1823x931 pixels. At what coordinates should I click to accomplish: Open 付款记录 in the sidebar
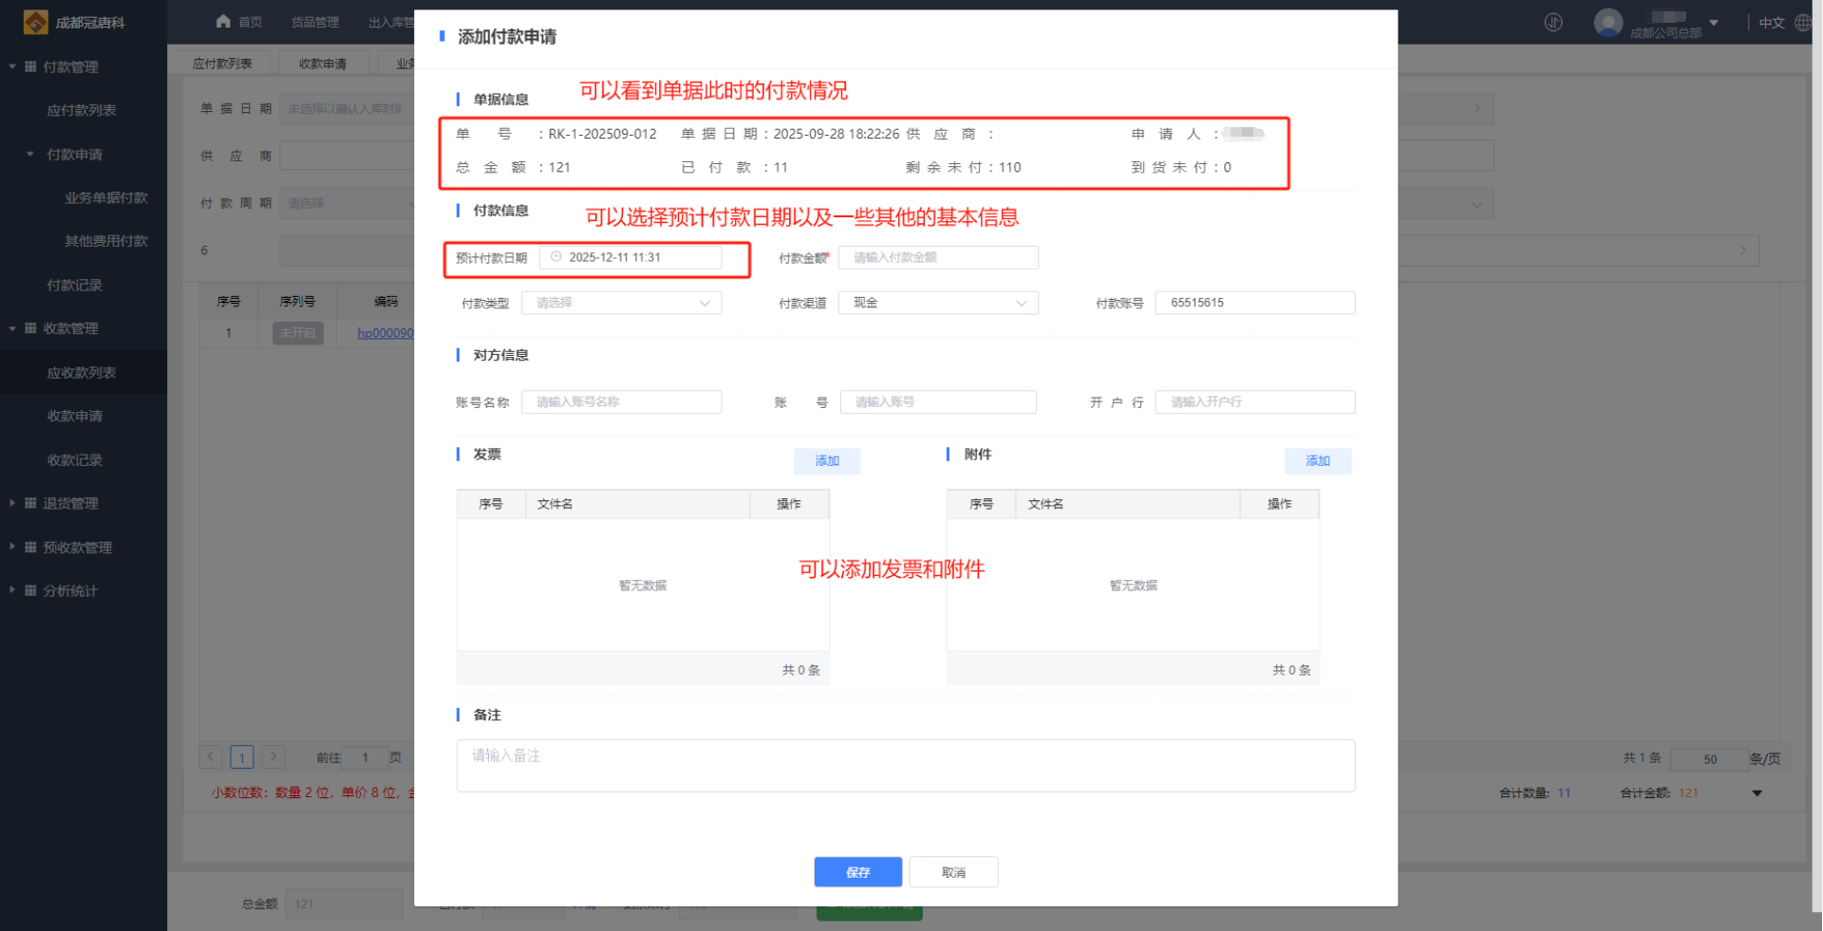[x=75, y=285]
